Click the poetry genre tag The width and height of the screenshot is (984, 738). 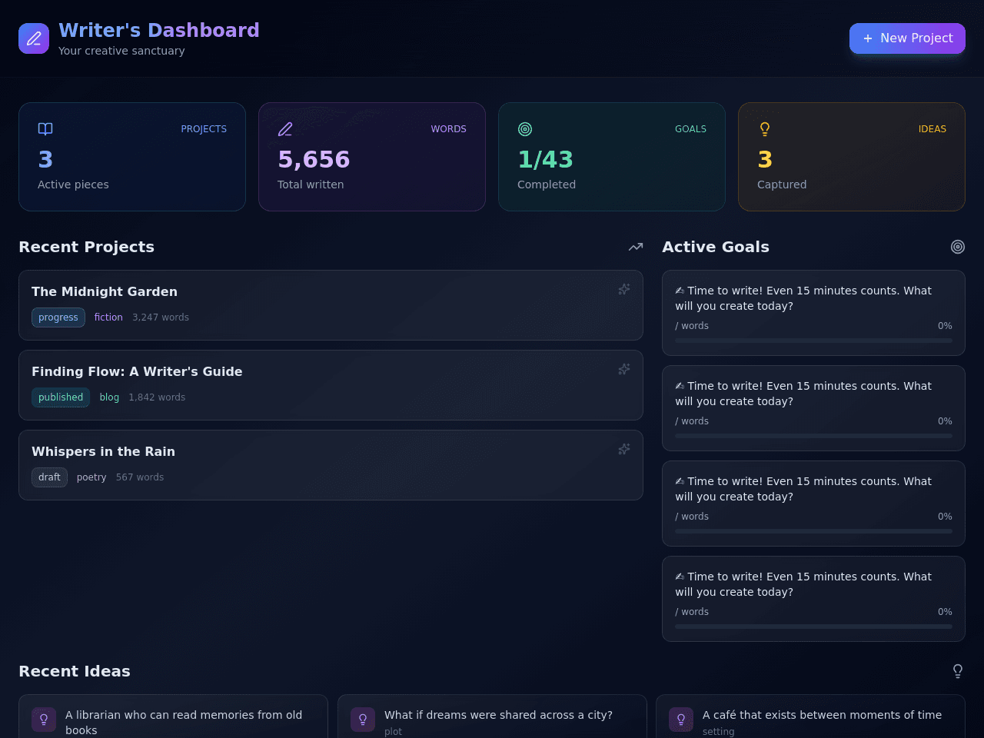pyautogui.click(x=91, y=477)
